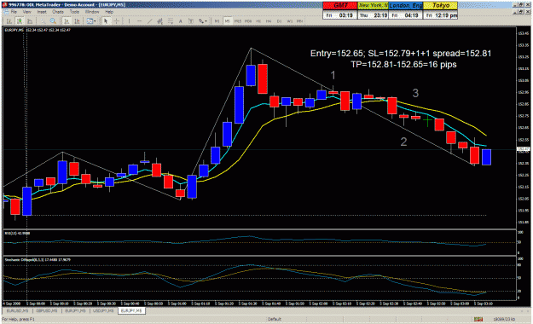Switch chart to line chart mode
Image resolution: width=533 pixels, height=324 pixels.
tap(30, 21)
